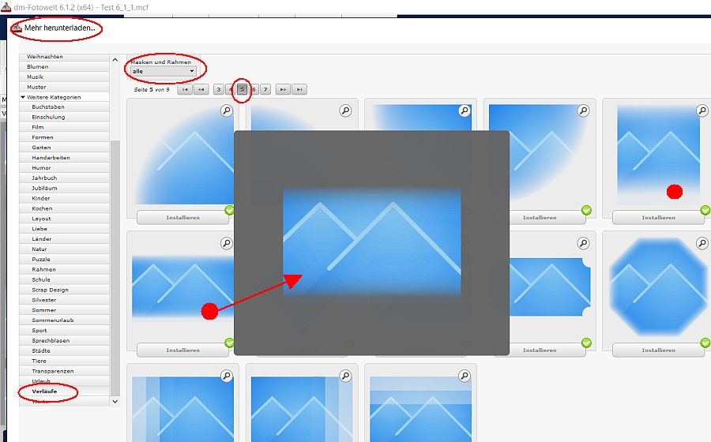Viewport: 711px width, 442px height.
Task: Jump to the last results page
Action: pos(299,90)
